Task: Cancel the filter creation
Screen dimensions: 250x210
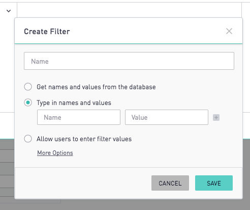Action: (170, 183)
